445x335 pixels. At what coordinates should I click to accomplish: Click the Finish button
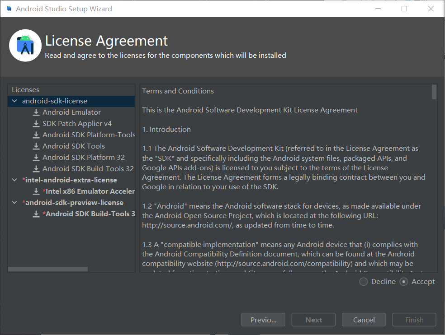414,320
